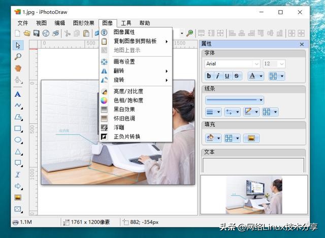325x238 pixels.
Task: Close the 属性 panel
Action: (302, 44)
